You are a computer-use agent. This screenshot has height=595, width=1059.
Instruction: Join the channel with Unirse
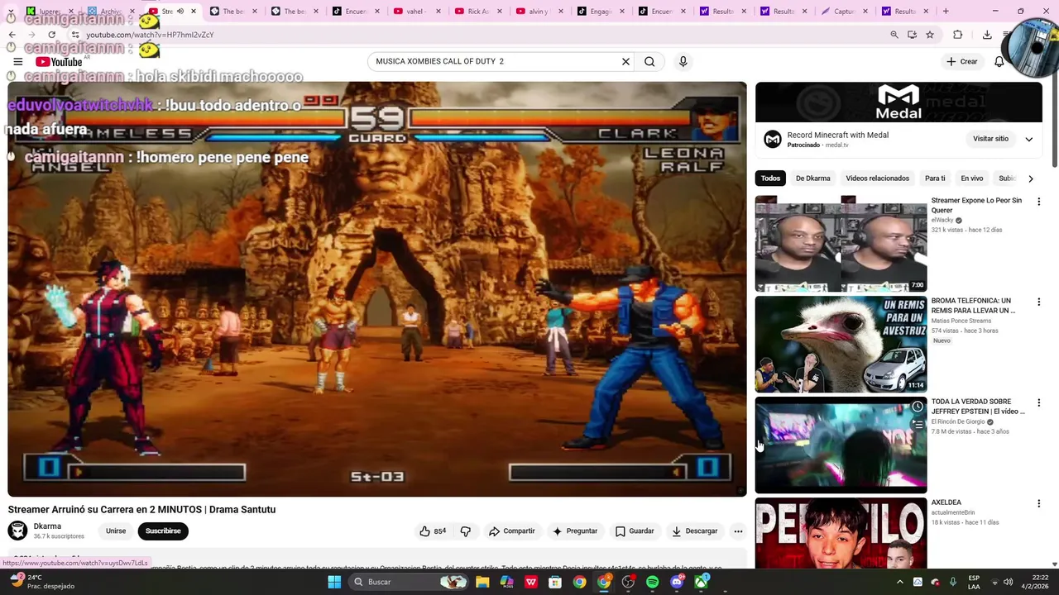[x=116, y=531]
